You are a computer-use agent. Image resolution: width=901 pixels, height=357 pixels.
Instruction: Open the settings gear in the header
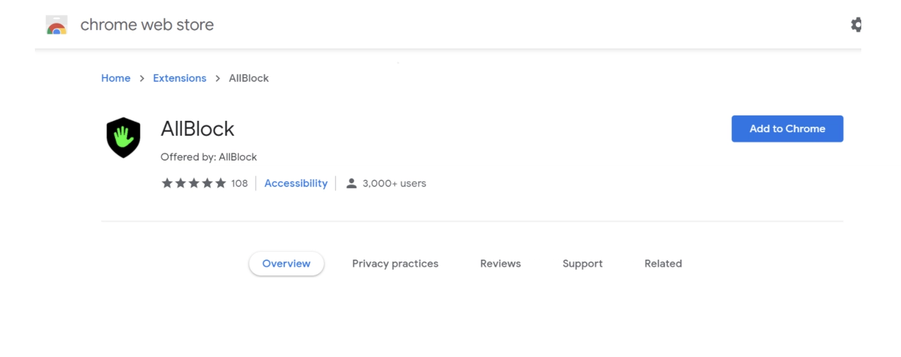click(x=855, y=25)
